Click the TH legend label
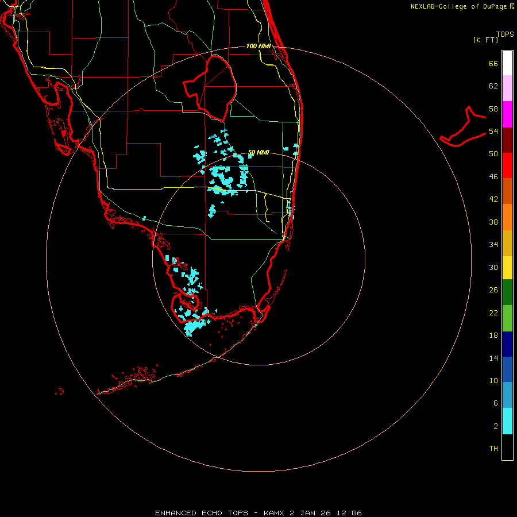Viewport: 517px width, 517px height. click(493, 448)
